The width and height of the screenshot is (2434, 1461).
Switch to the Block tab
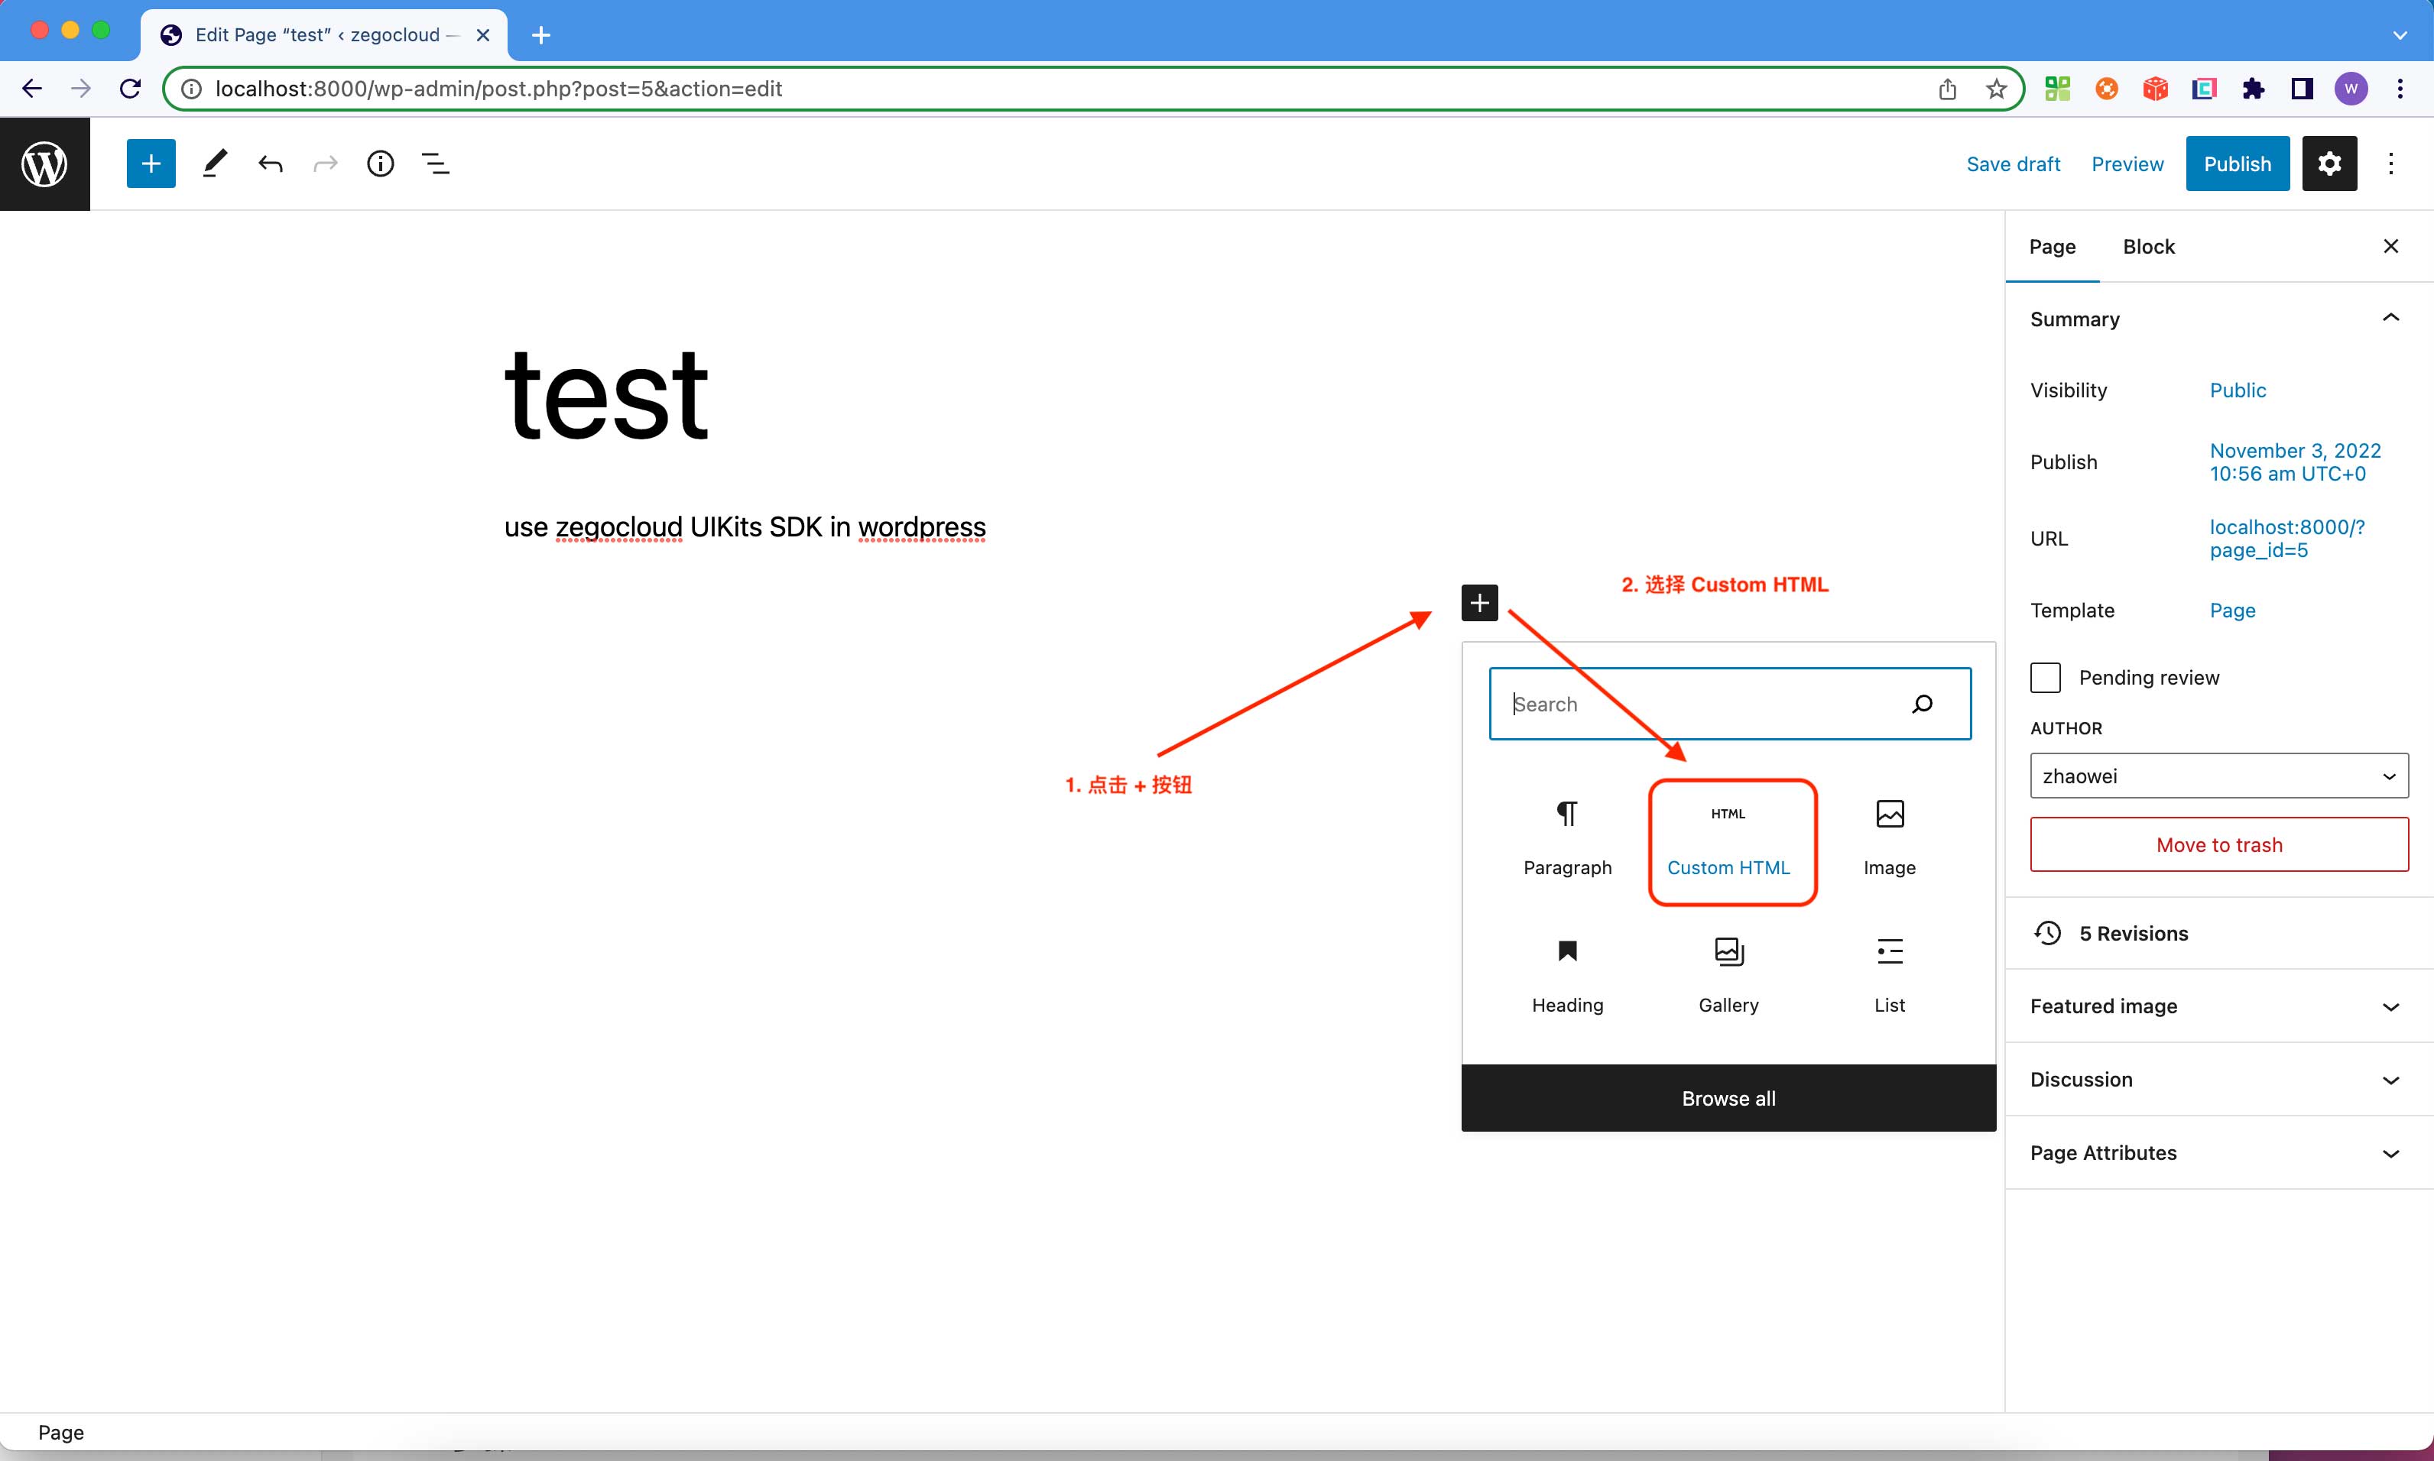[x=2149, y=245]
